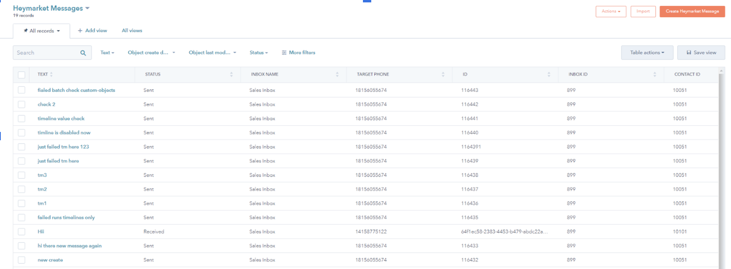
Task: Click the CONTACT ID column header
Action: [687, 74]
